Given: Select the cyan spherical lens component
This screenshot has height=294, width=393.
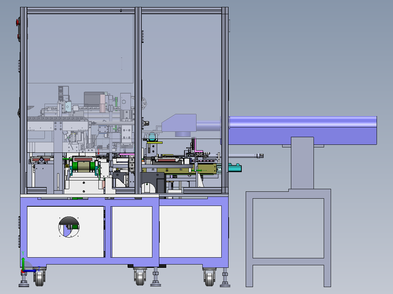Looking at the screenshot, I should point(152,137).
